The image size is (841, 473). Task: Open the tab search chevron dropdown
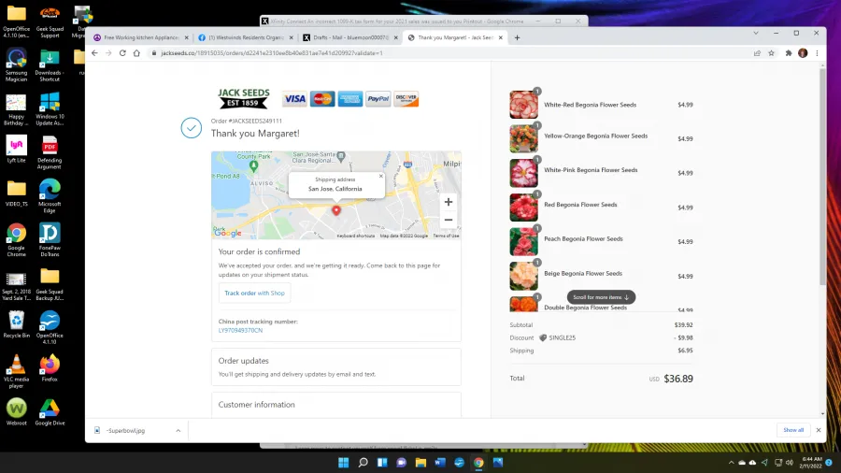click(756, 34)
